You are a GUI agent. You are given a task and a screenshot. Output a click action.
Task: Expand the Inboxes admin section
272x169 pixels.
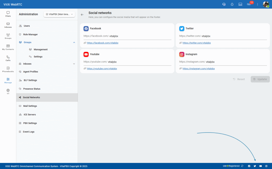(74, 64)
